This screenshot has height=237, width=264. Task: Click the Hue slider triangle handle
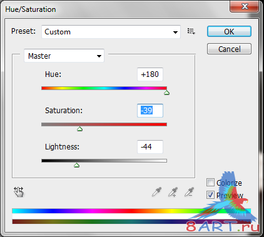click(x=166, y=93)
